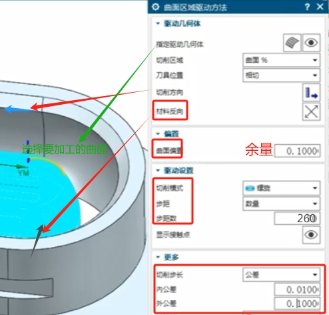
Task: Close the surface area drive method dialog
Action: (x=320, y=7)
